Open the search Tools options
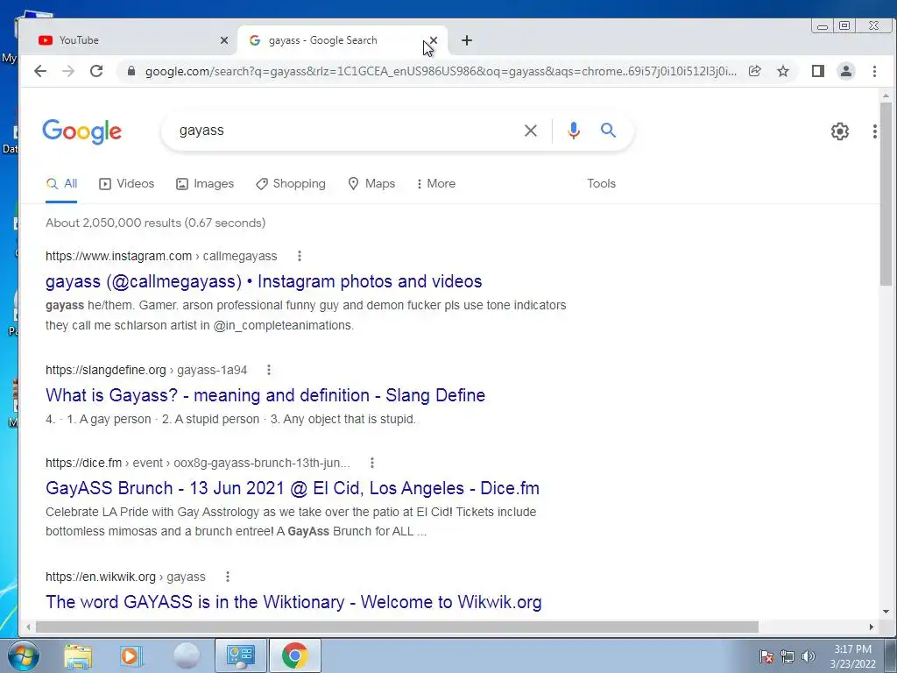 click(x=601, y=183)
